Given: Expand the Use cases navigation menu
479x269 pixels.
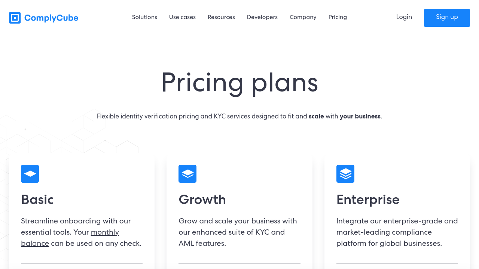Looking at the screenshot, I should [x=182, y=17].
